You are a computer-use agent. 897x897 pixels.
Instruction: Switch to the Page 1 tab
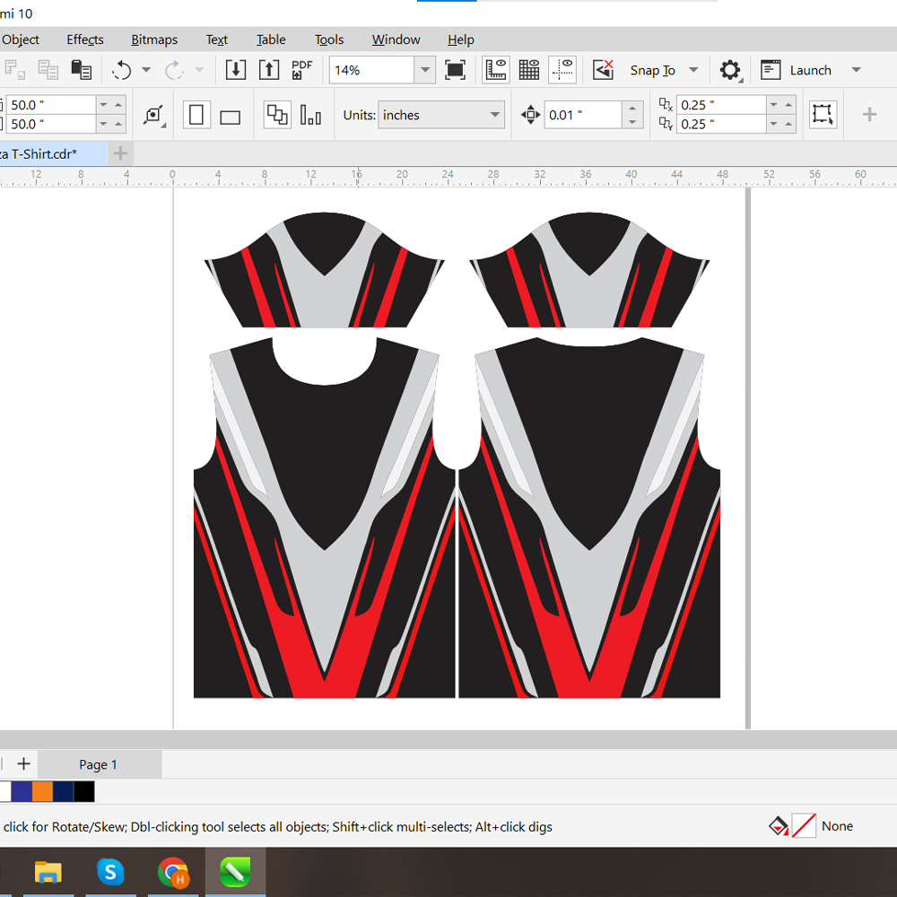pos(99,764)
